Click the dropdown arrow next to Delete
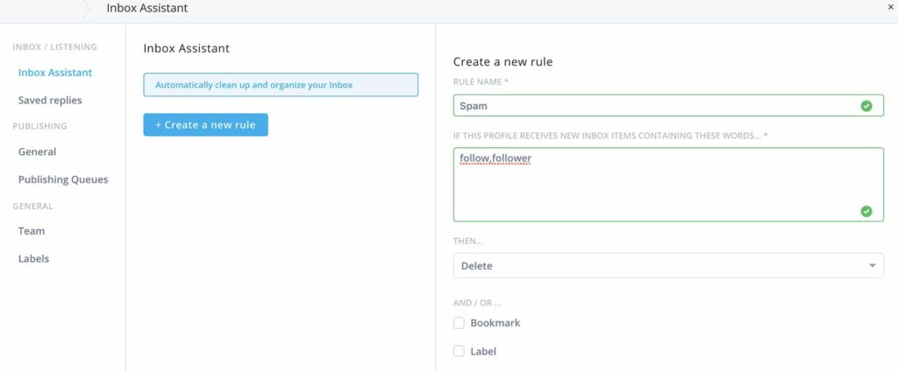This screenshot has height=372, width=898. click(872, 265)
